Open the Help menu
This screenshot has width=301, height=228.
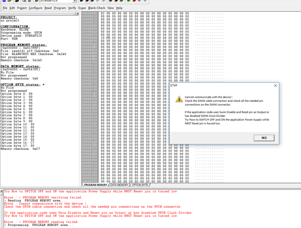tap(119, 8)
